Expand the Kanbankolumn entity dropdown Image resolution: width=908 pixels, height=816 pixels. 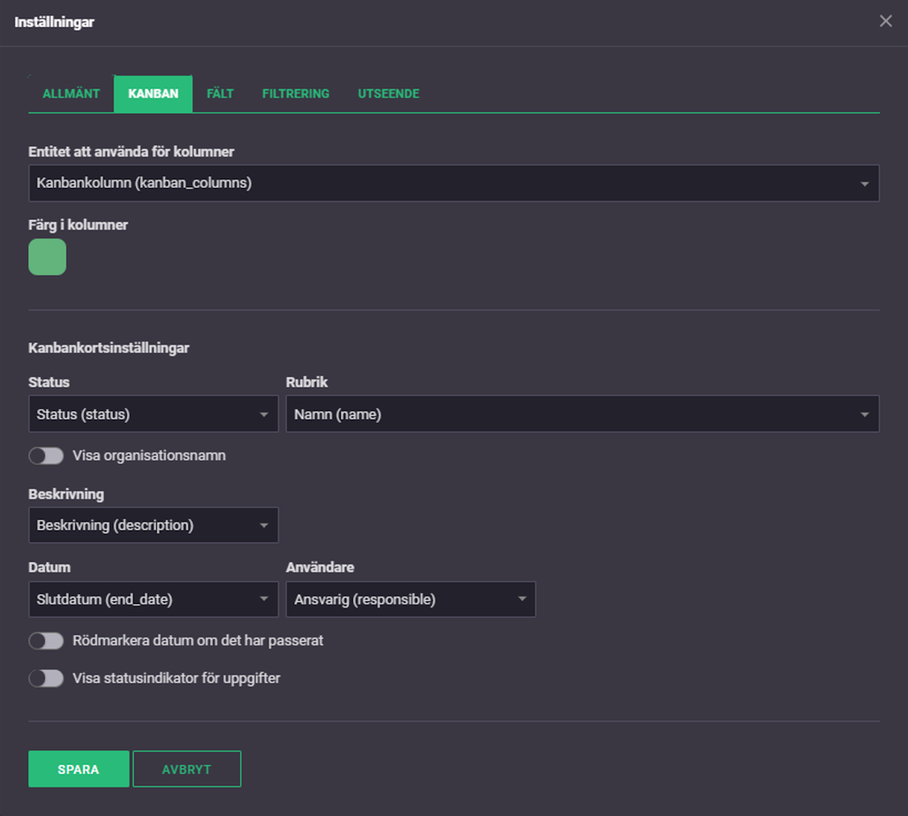[453, 183]
